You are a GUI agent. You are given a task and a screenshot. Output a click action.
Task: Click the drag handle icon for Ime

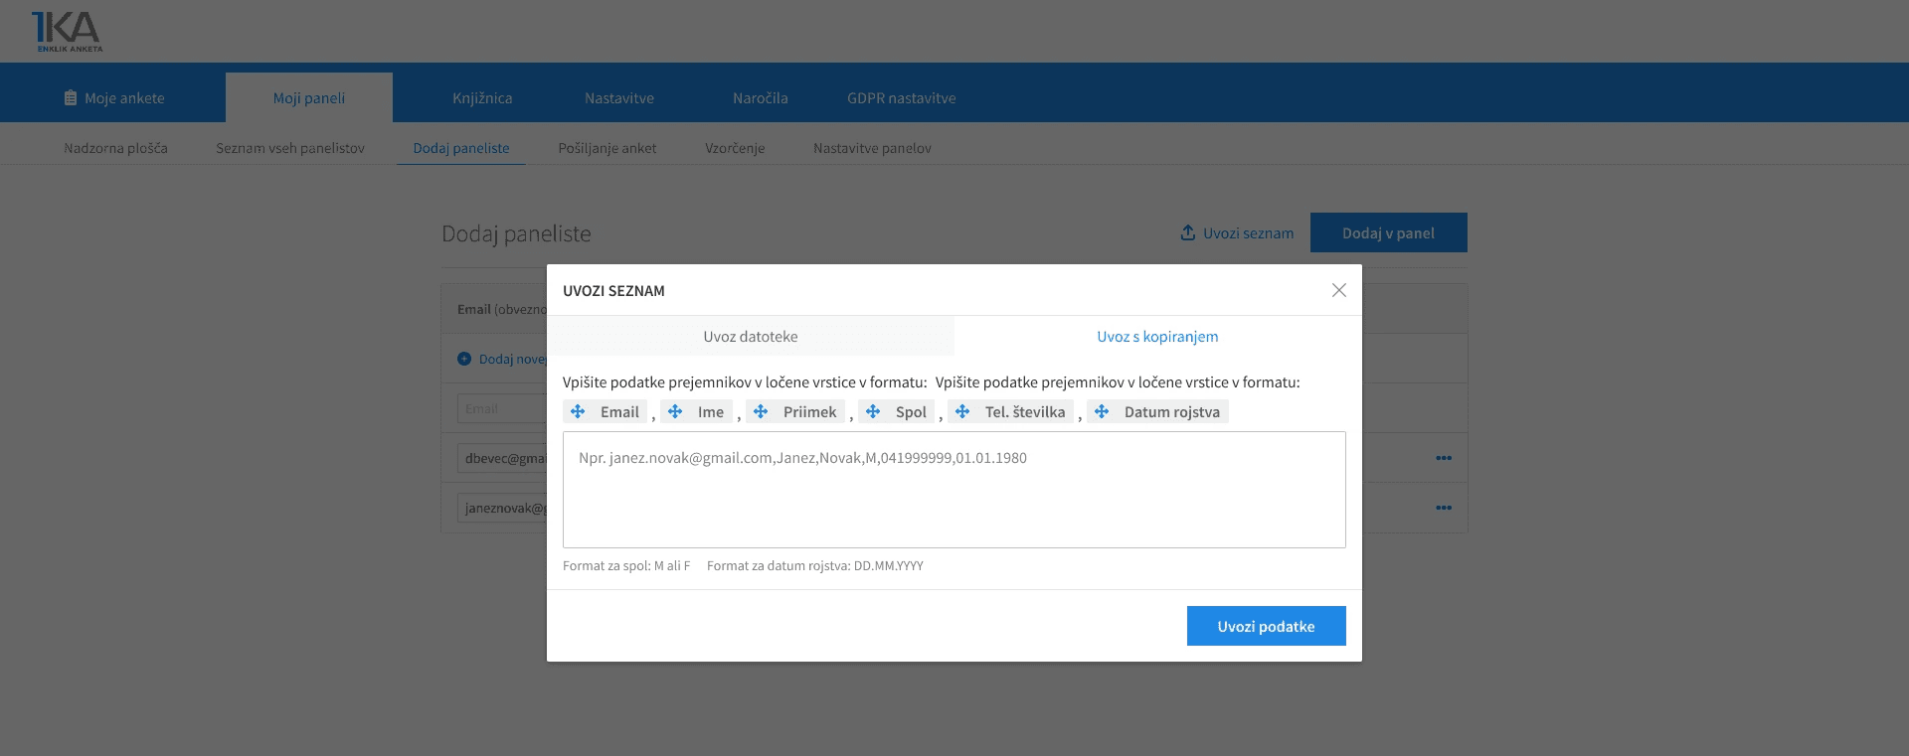675,411
